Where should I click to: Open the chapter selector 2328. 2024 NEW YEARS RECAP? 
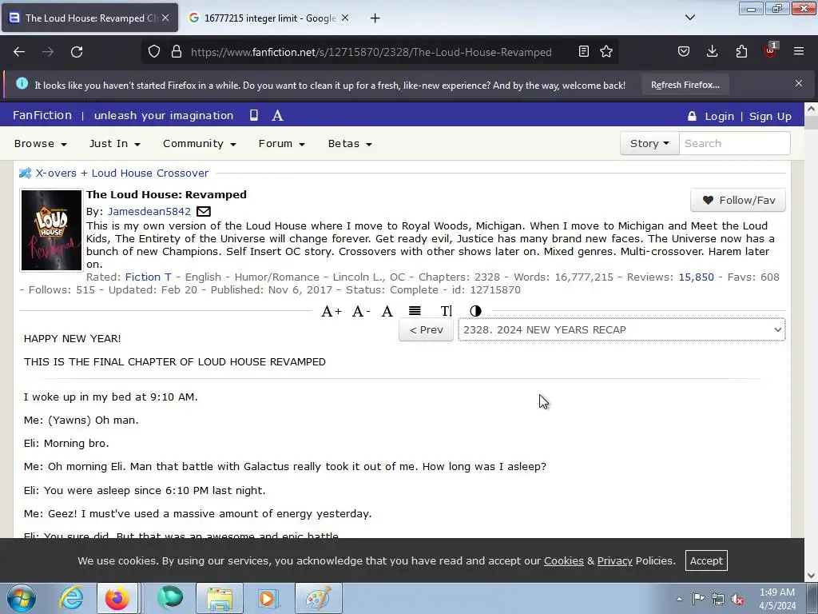tap(621, 330)
